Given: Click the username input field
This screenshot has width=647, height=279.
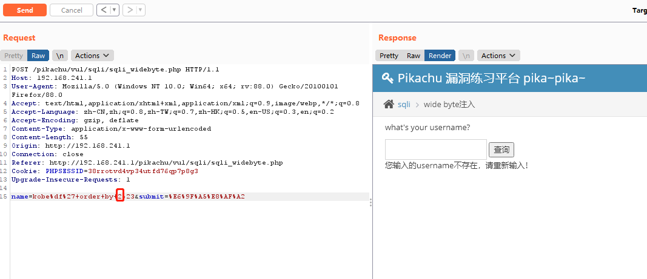Looking at the screenshot, I should coord(436,149).
